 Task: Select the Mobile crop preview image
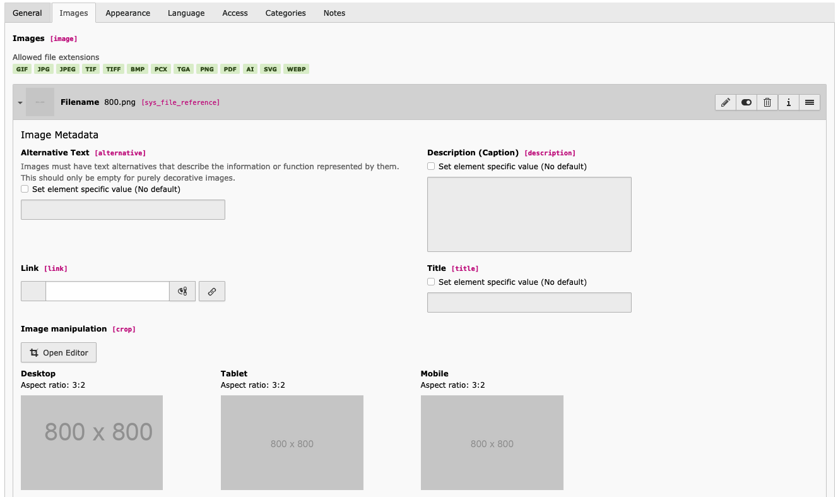coord(492,442)
